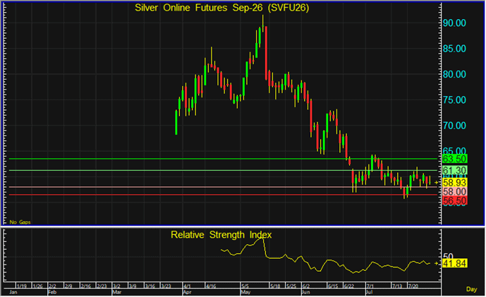Select the 70.00 price axis label
486x297 pixels.
coord(454,126)
